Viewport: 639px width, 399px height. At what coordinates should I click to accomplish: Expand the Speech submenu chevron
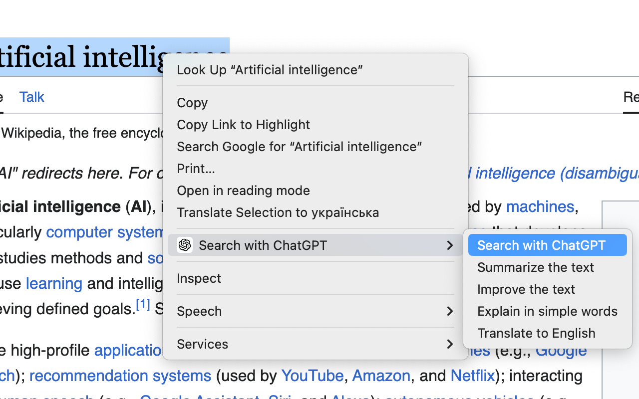450,311
